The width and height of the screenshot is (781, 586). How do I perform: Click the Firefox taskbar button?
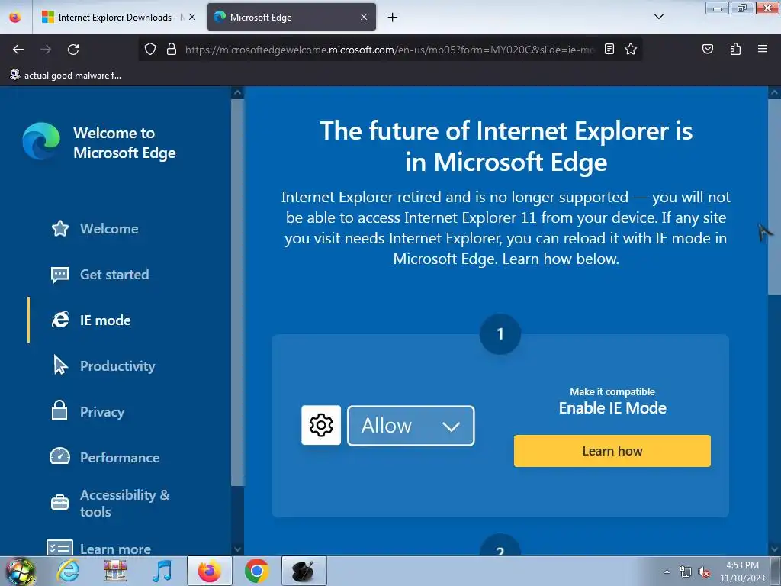tap(210, 571)
